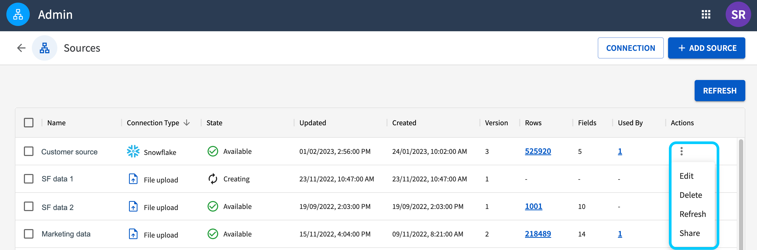Click the table vertical scrollbar
Image resolution: width=757 pixels, height=250 pixels.
click(x=741, y=194)
